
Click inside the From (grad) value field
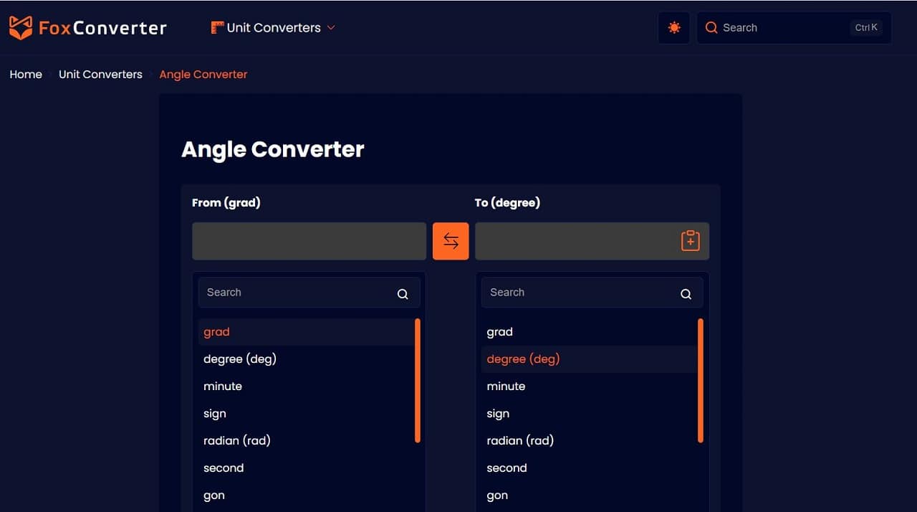(308, 241)
